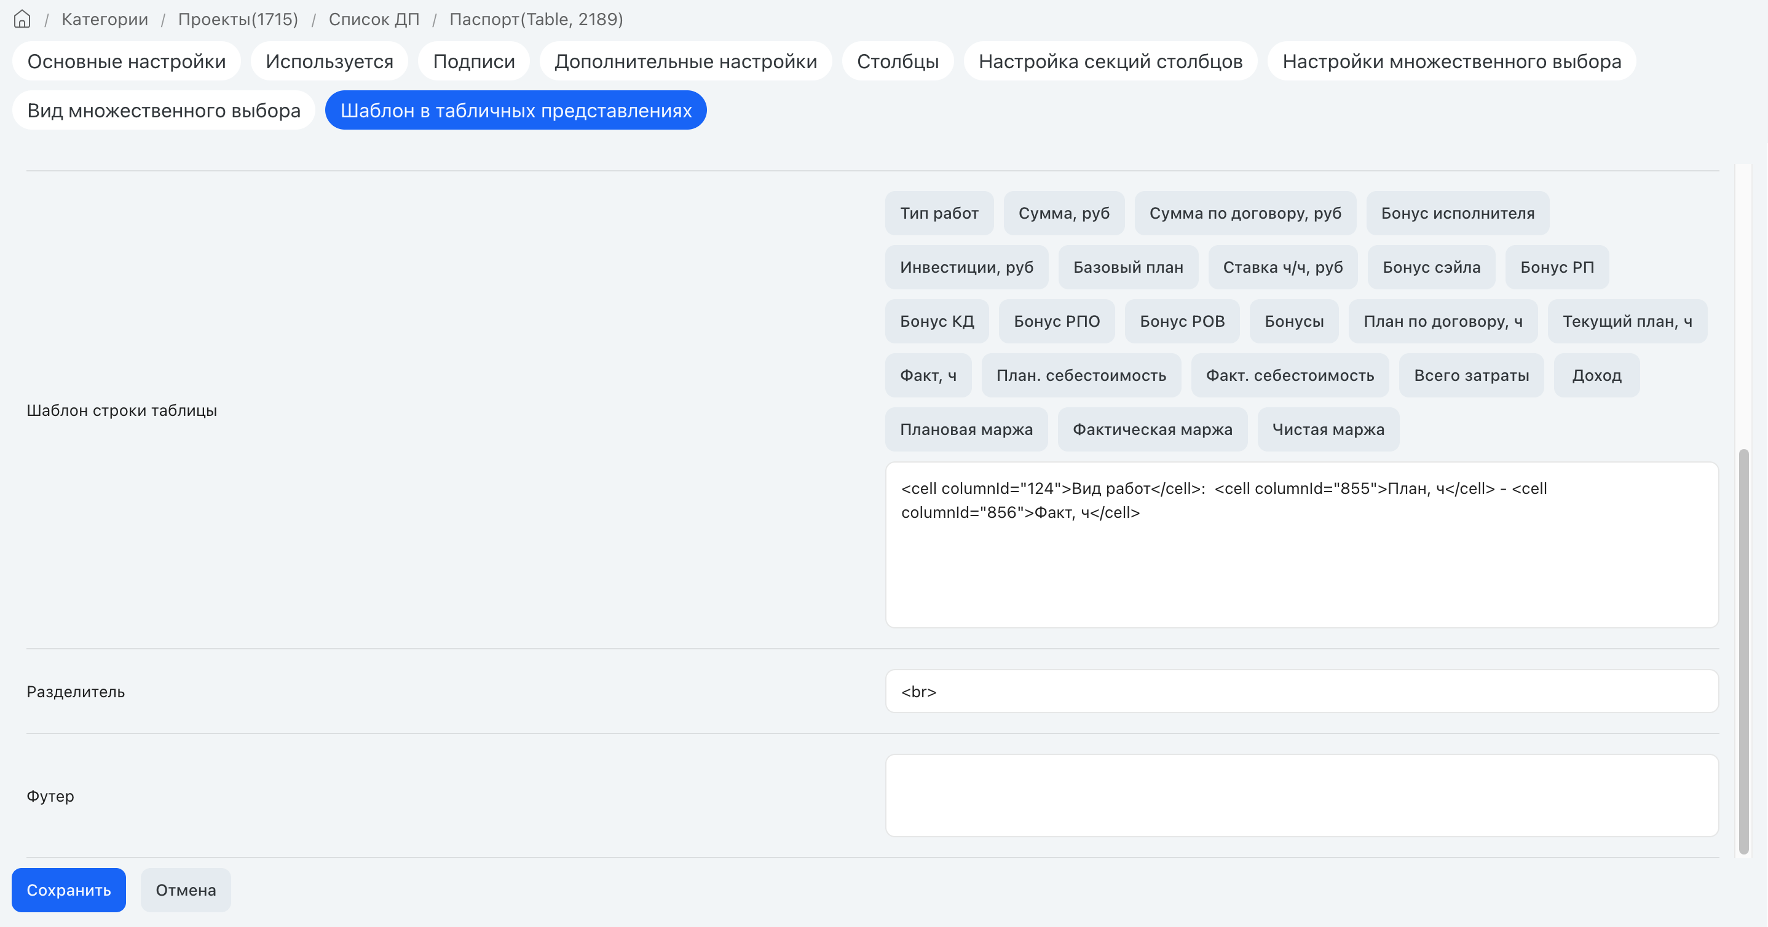Click the vertical scrollbar thumb
This screenshot has height=927, width=1768.
pos(1743,651)
